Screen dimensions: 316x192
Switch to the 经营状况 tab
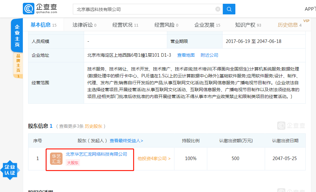tap(125, 25)
